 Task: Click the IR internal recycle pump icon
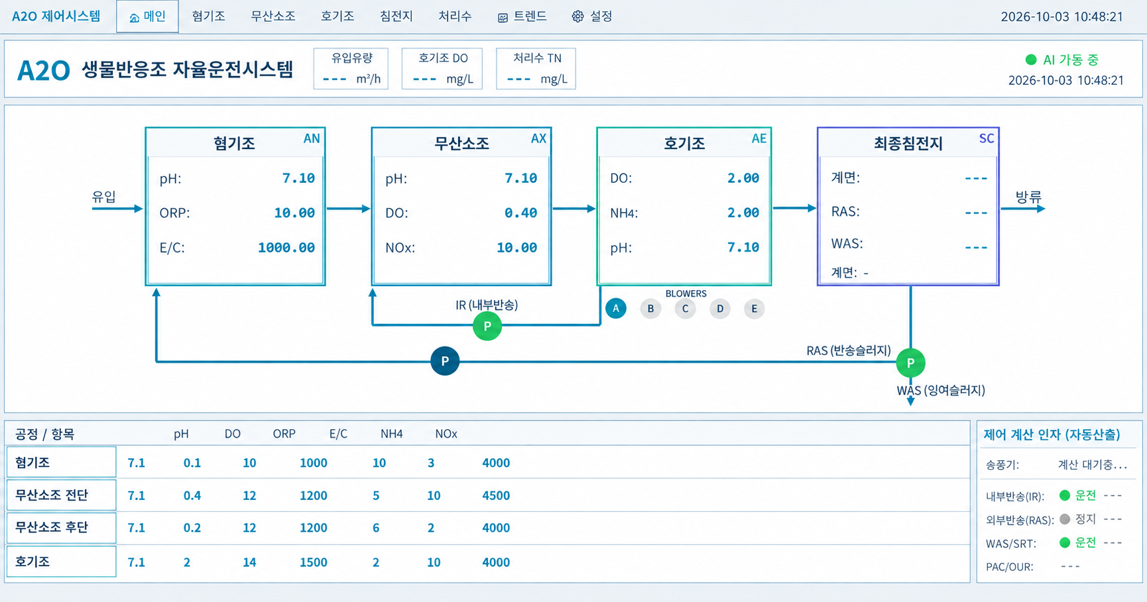click(x=487, y=326)
